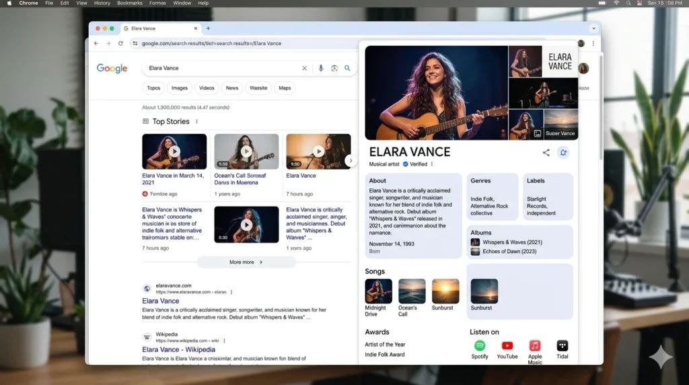
Task: Open new tab with plus icon
Action: click(x=209, y=28)
